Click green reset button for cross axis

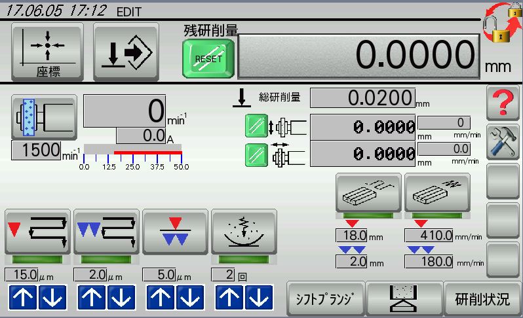tap(256, 155)
